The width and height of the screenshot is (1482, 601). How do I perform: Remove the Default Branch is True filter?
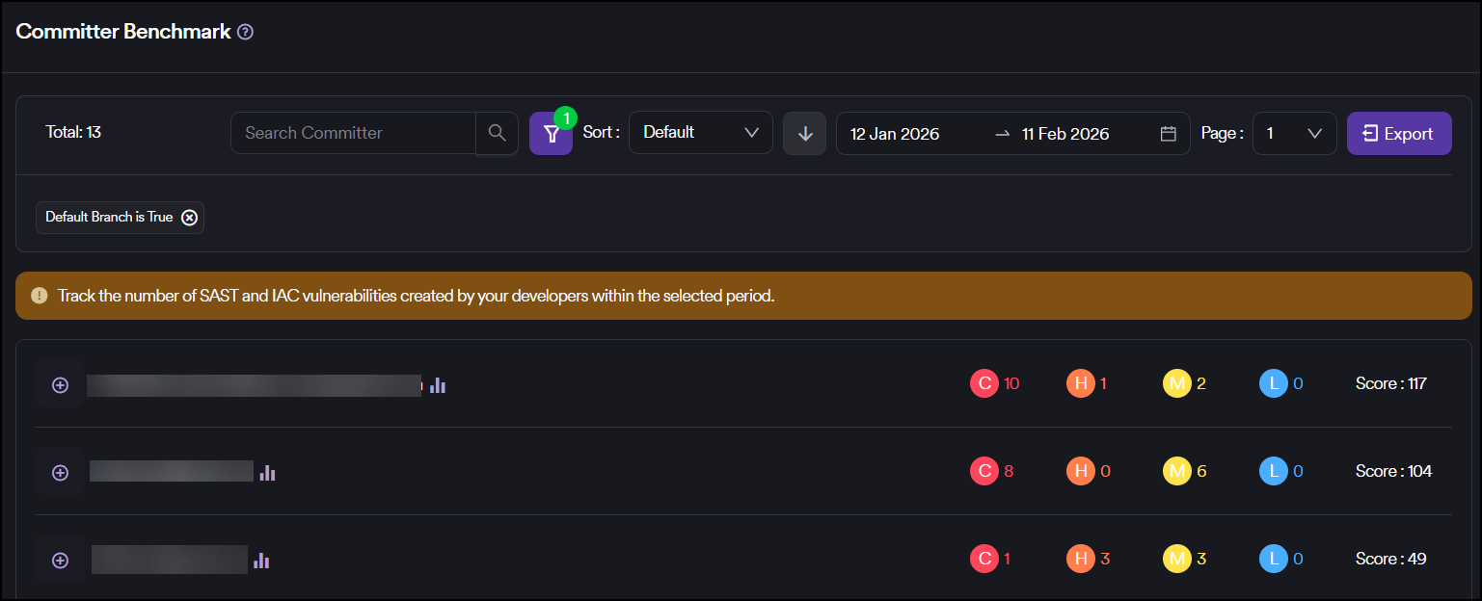click(x=190, y=218)
